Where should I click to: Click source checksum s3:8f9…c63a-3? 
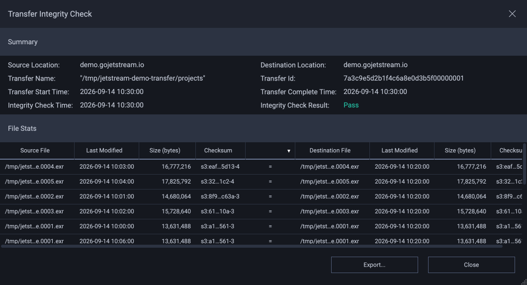click(220, 196)
